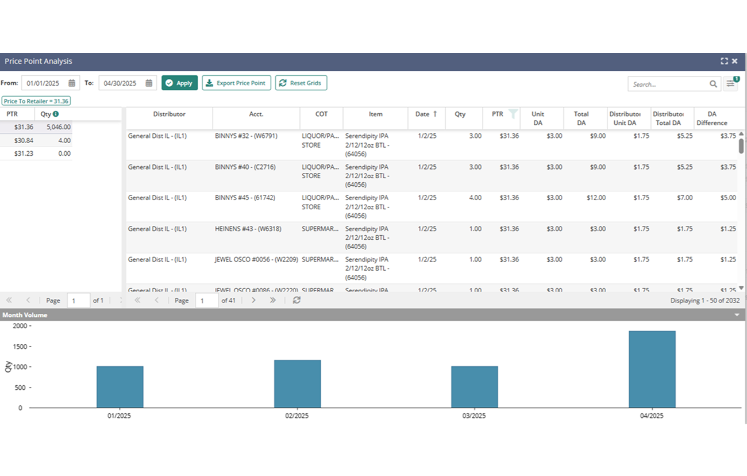747x476 pixels.
Task: Click the detail grid Qty column header
Action: (464, 118)
